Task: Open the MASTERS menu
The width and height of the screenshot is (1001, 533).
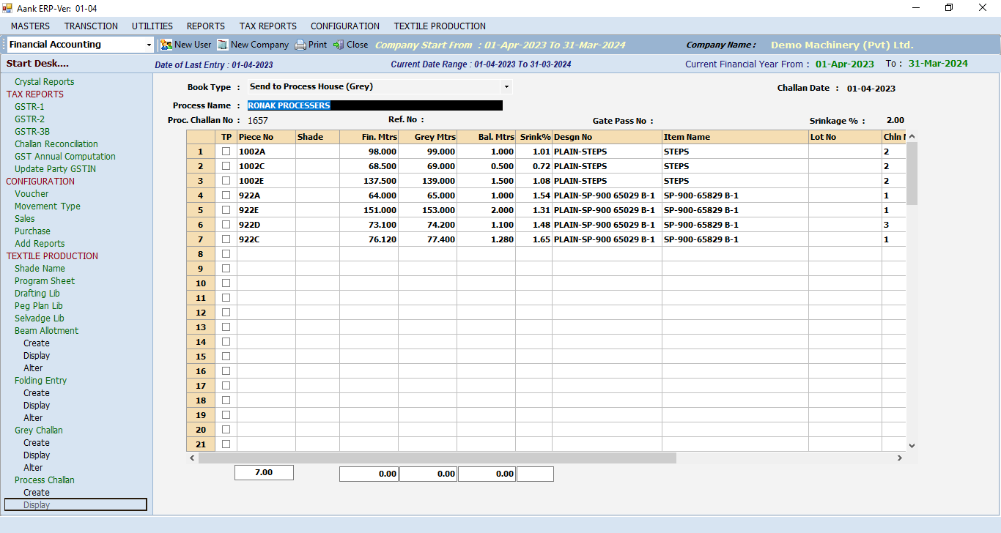Action: pyautogui.click(x=30, y=26)
